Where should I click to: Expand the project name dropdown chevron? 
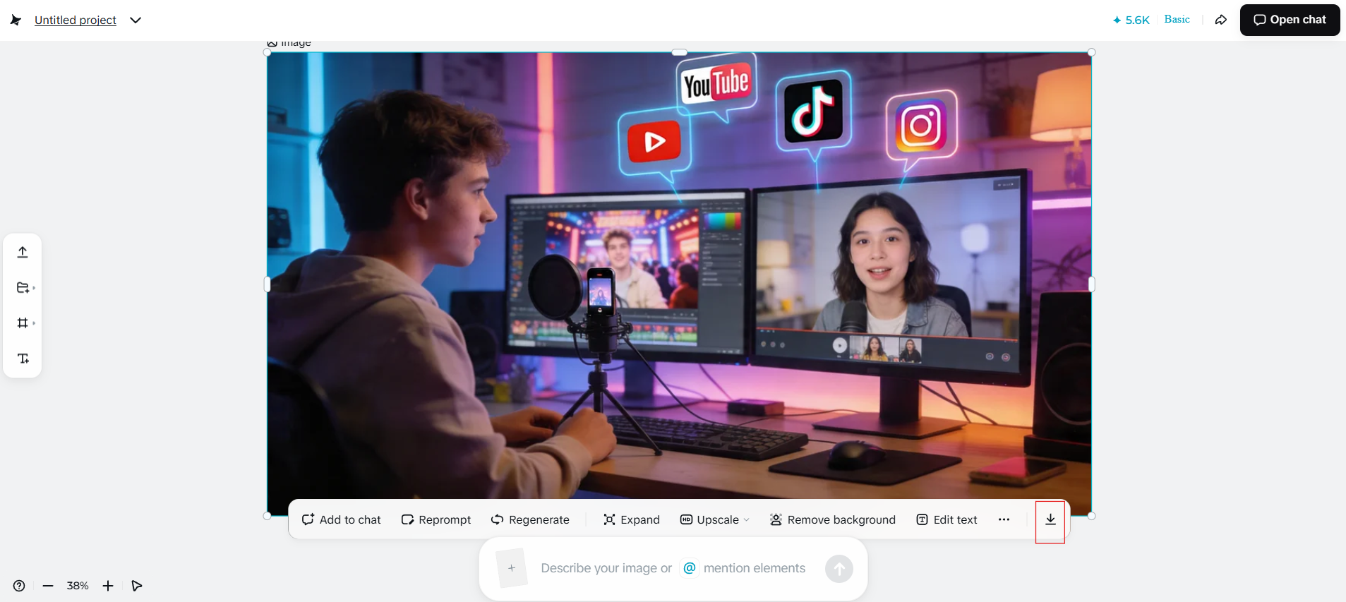(x=136, y=20)
